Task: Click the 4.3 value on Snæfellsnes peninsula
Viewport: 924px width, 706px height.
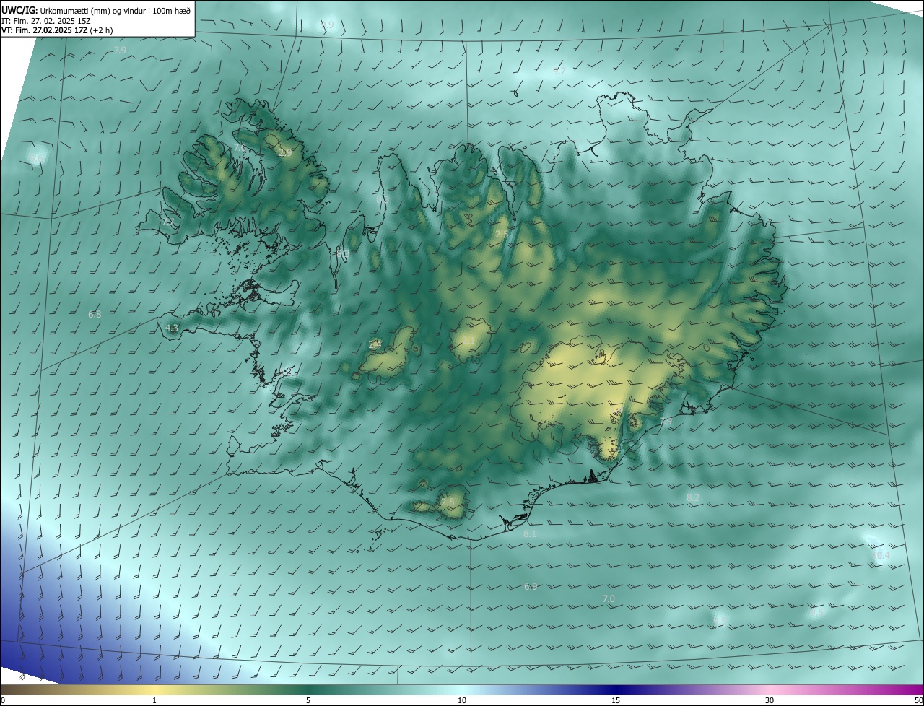Action: click(172, 328)
